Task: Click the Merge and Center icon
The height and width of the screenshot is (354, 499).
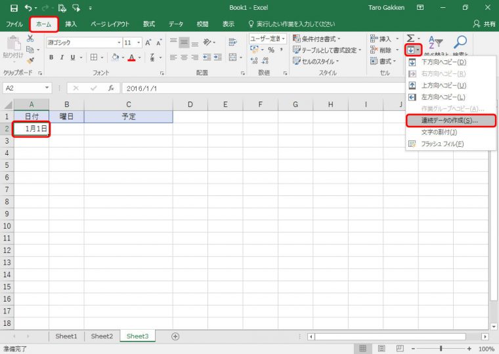Action: [x=232, y=57]
